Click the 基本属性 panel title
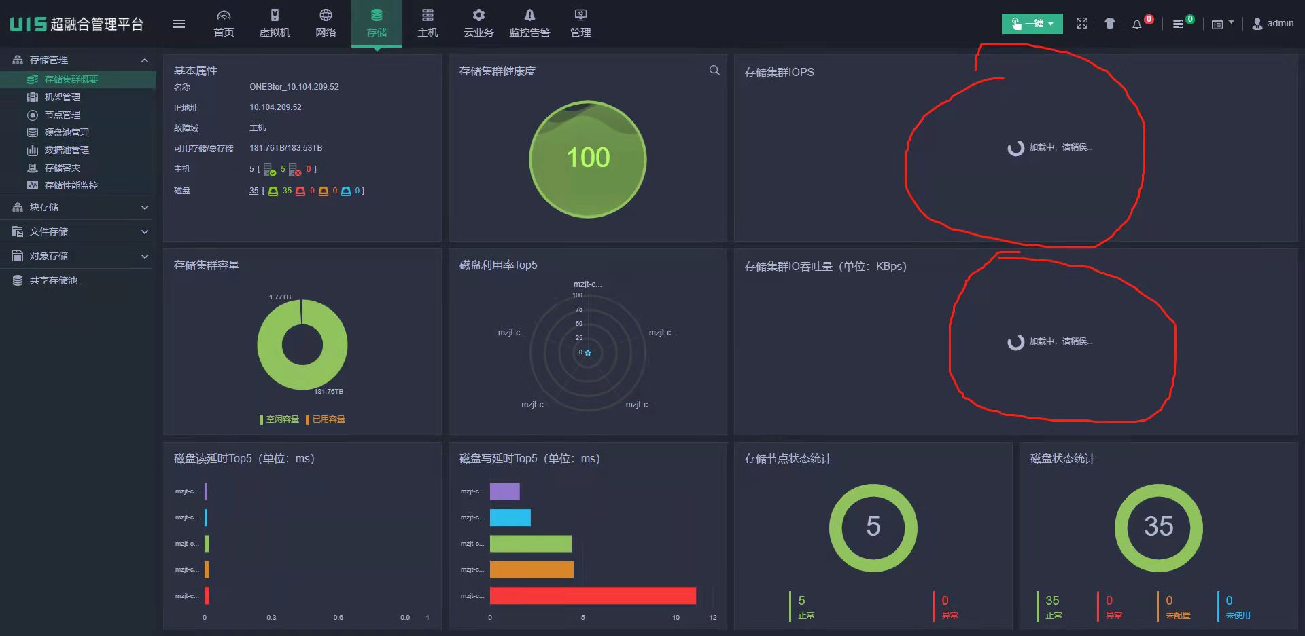 196,71
